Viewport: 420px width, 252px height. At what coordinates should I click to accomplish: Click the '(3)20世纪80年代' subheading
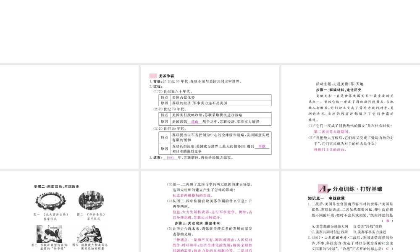(x=170, y=129)
